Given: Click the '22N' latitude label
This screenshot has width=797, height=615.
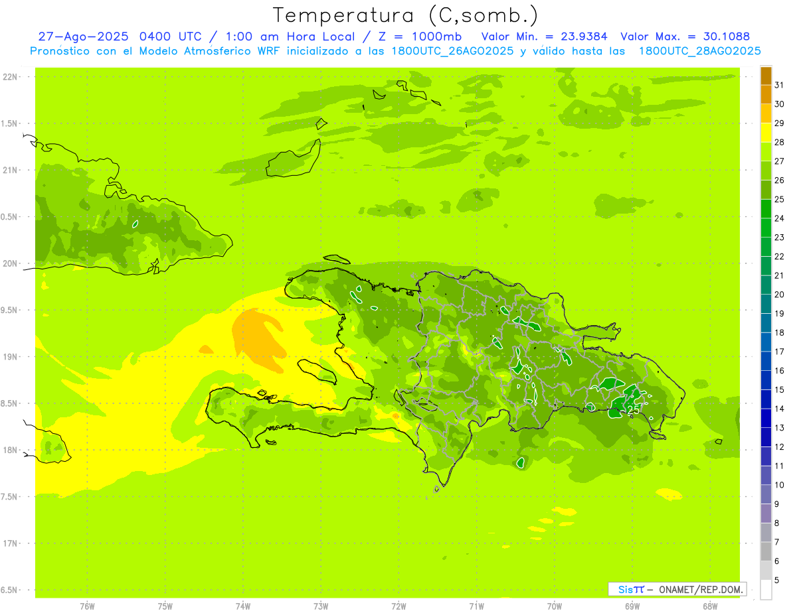Looking at the screenshot, I should pos(10,77).
